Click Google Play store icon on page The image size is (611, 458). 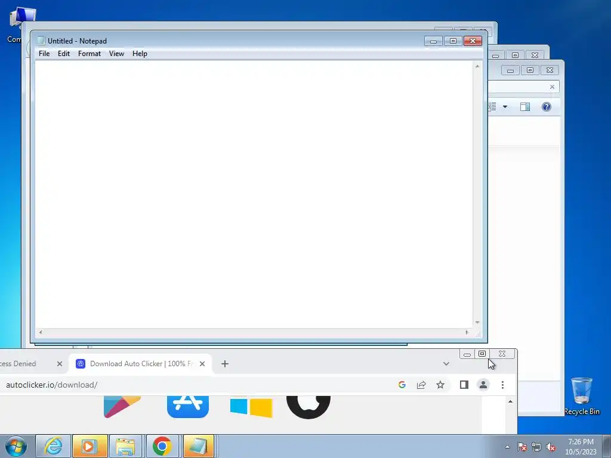pos(122,407)
